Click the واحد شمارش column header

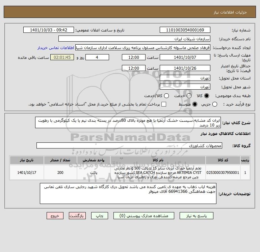(94, 160)
